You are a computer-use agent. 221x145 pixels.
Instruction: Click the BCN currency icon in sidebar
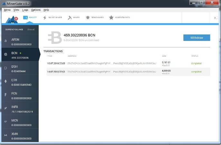pos(5,54)
